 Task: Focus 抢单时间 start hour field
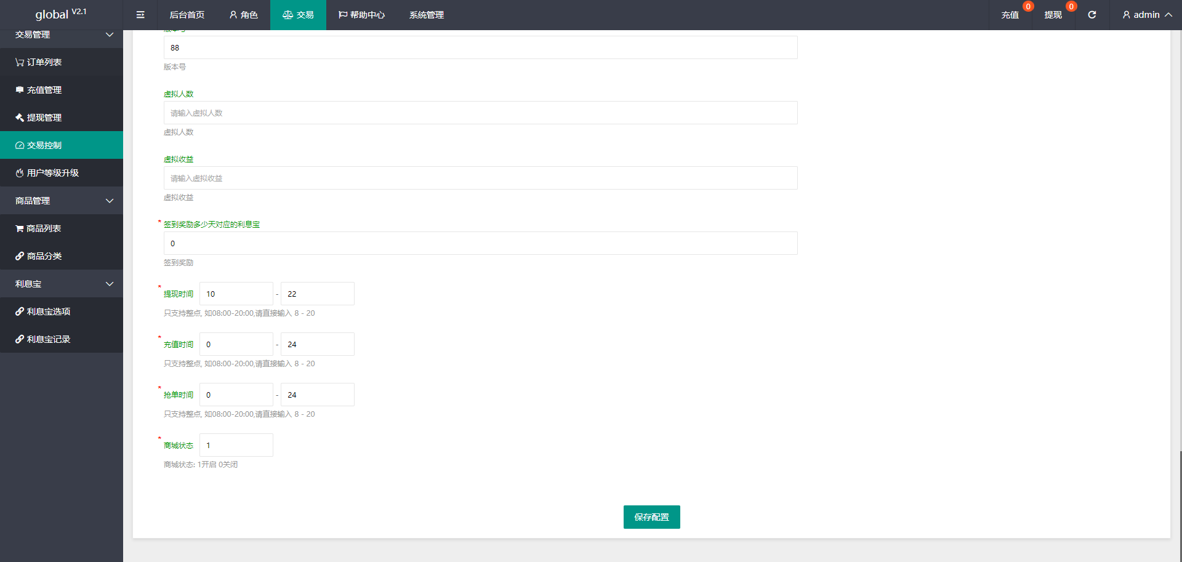236,395
